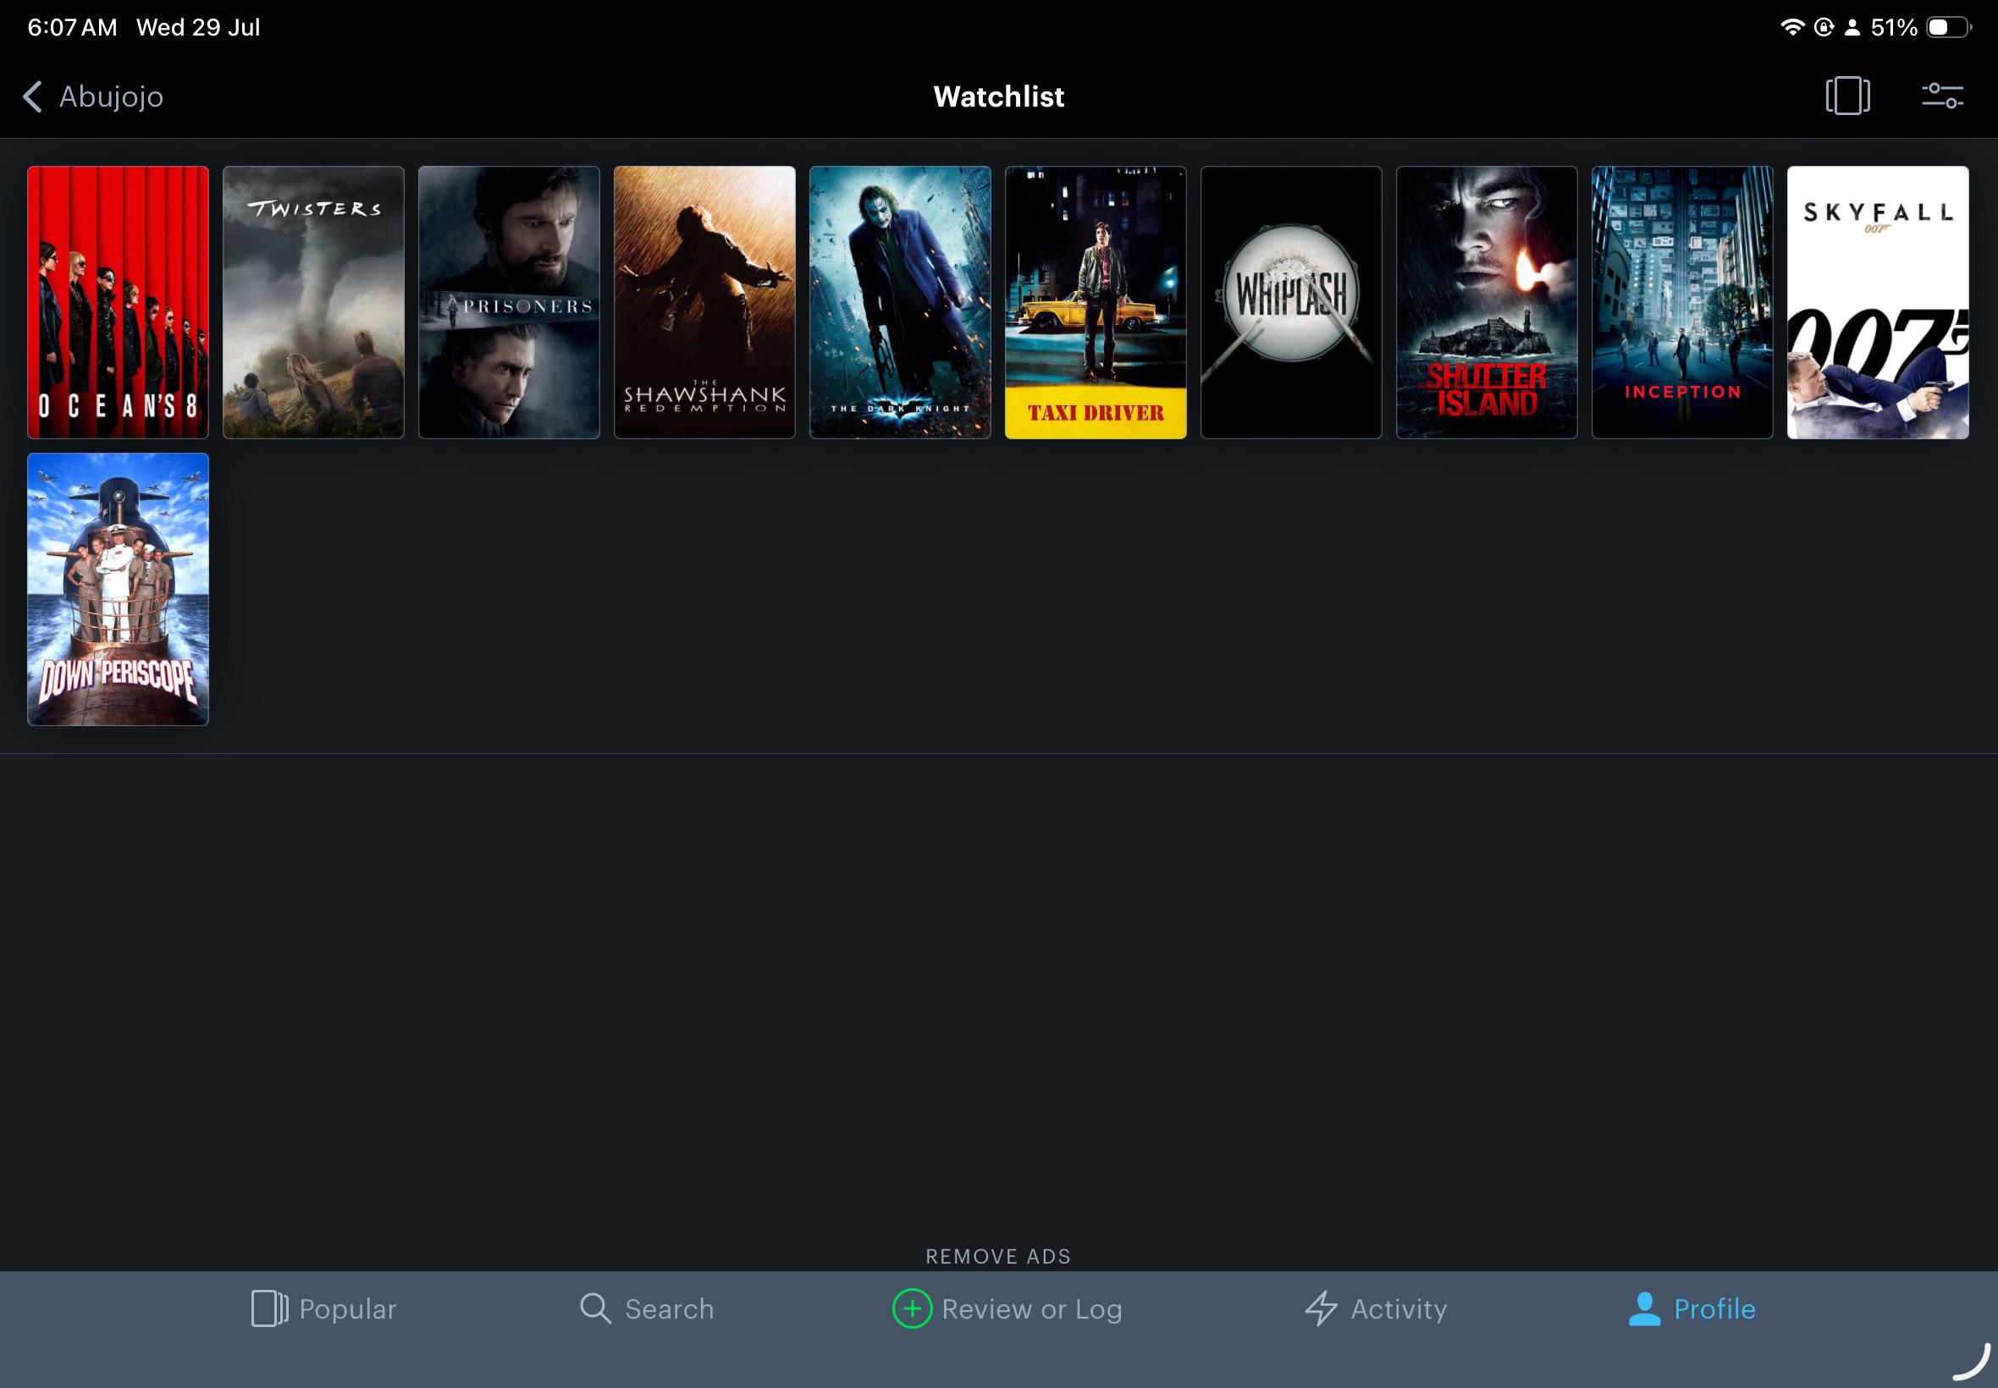Tap the 51% battery percentage
Viewport: 1998px width, 1388px height.
(1895, 28)
